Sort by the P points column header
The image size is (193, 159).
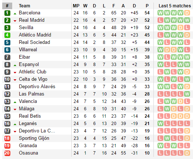[x=147, y=6]
